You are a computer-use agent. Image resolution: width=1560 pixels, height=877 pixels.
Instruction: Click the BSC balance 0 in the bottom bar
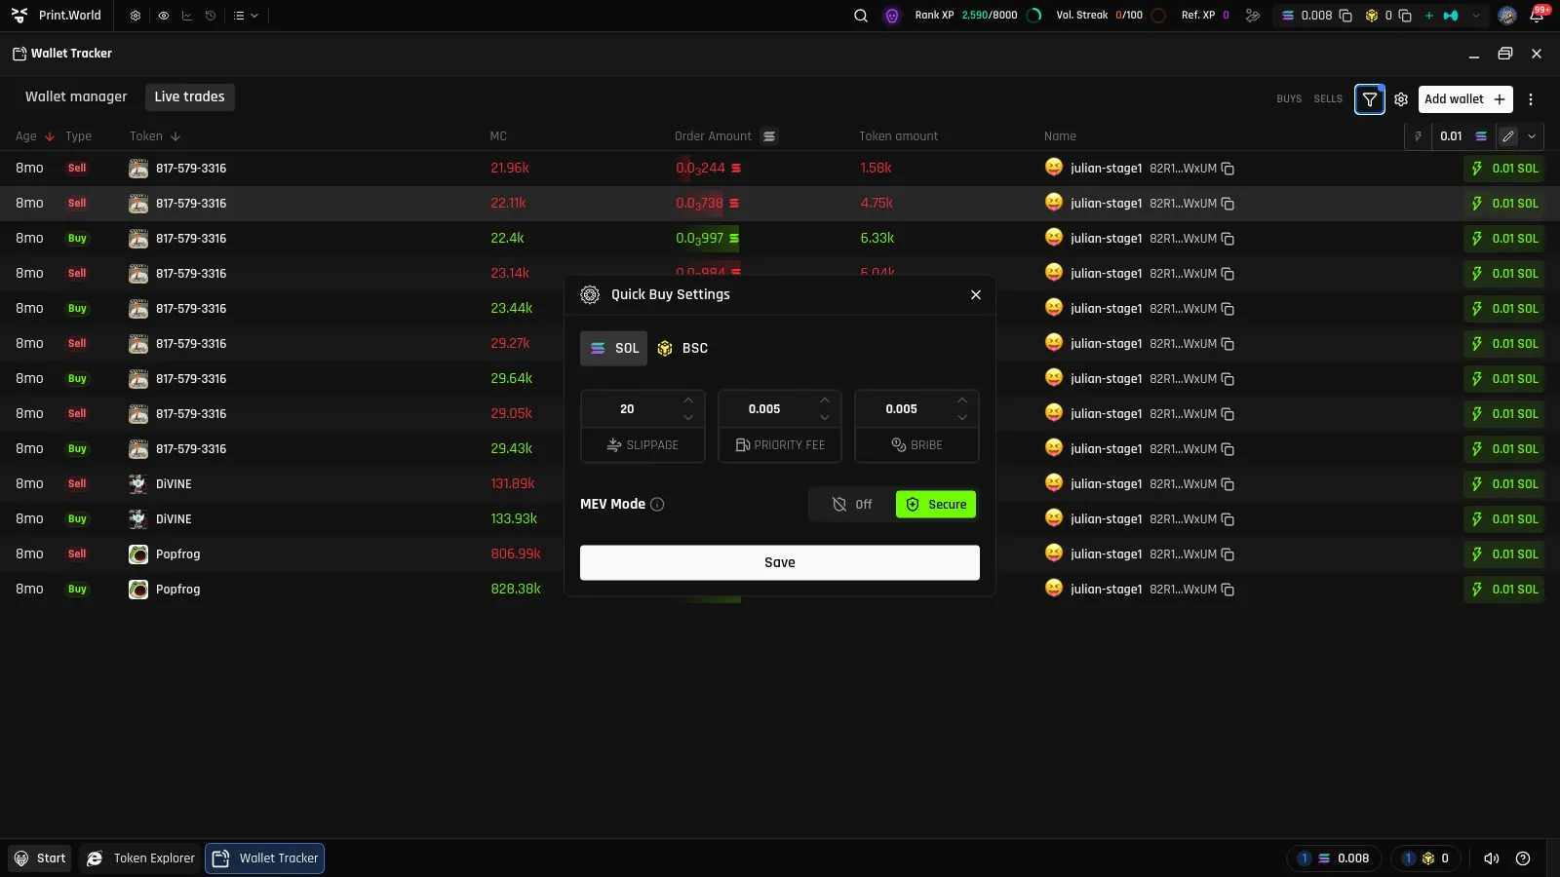point(1424,858)
